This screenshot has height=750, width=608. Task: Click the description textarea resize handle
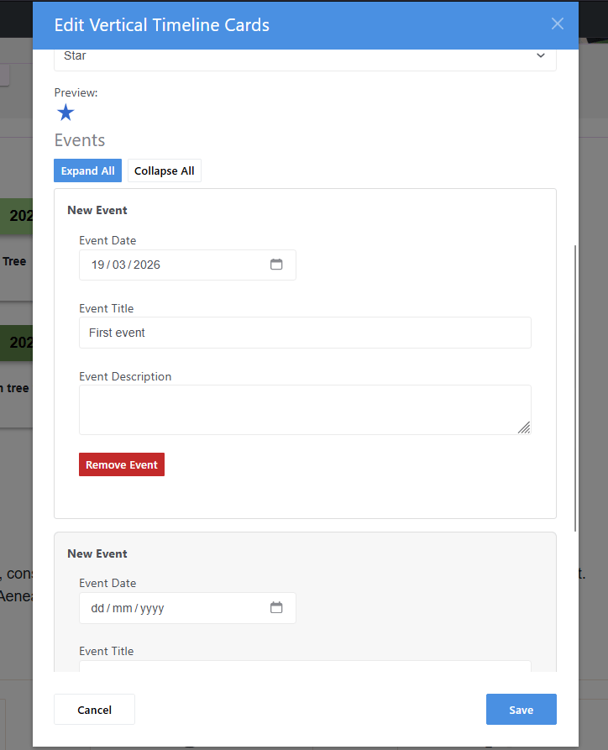[x=523, y=427]
